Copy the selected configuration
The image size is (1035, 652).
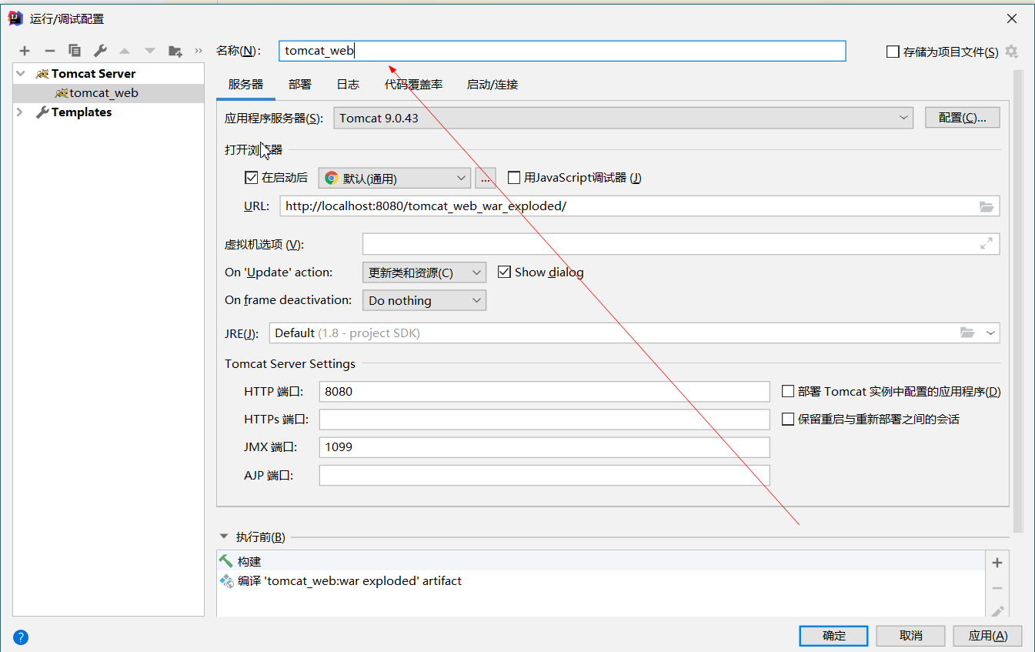pyautogui.click(x=75, y=51)
